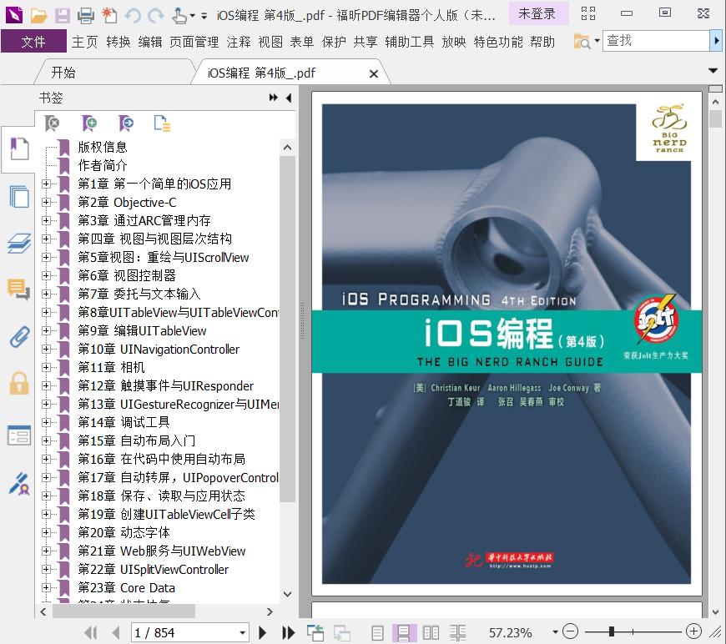Open the 注释 ribbon tab
The image size is (726, 644).
(x=239, y=42)
